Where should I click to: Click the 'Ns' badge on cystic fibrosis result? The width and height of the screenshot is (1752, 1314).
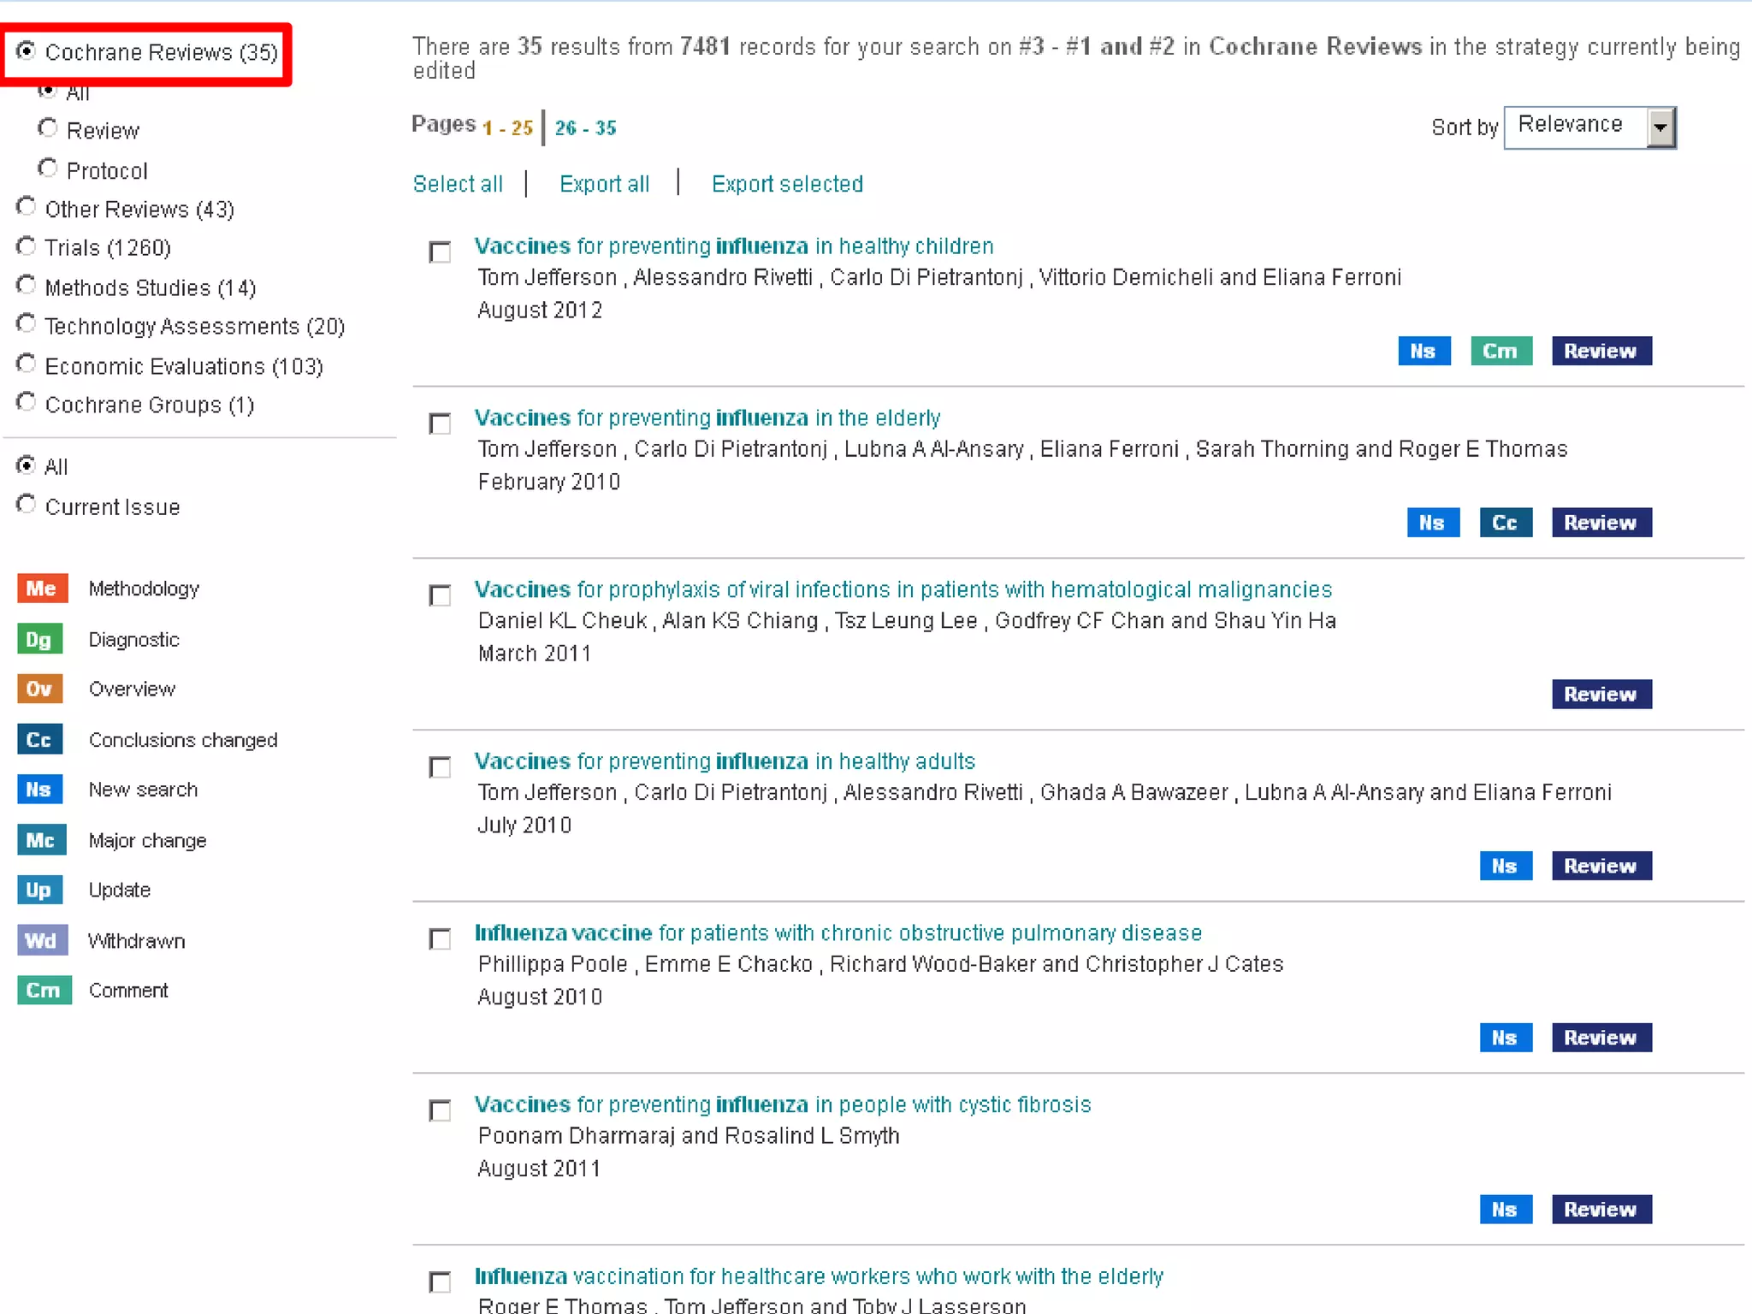point(1505,1209)
